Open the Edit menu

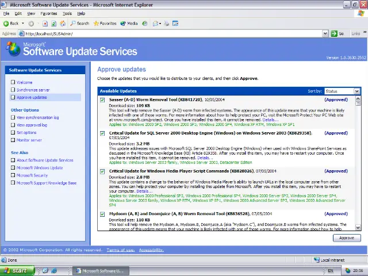click(x=18, y=14)
